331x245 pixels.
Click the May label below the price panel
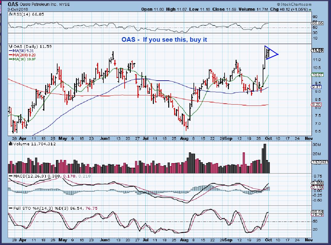point(63,139)
